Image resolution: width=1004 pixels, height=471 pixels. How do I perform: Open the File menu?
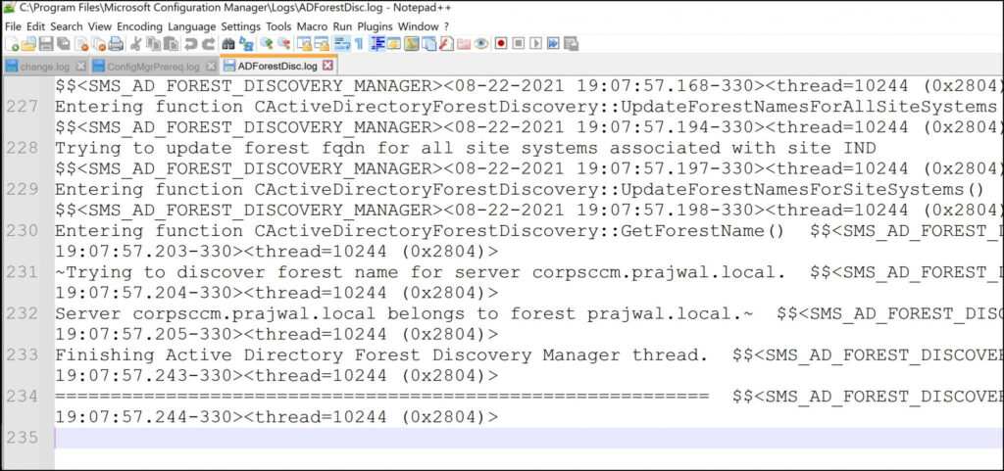[13, 26]
